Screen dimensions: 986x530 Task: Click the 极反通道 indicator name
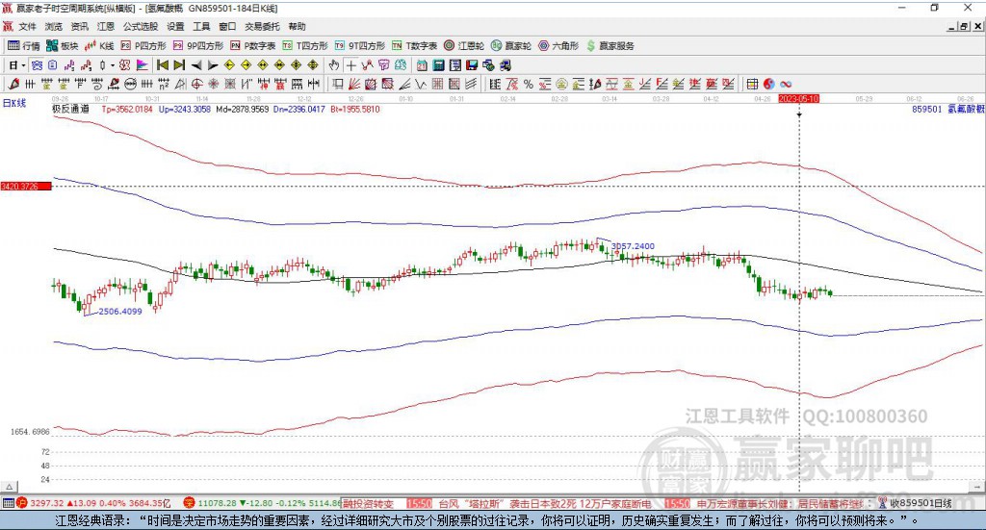[x=70, y=109]
